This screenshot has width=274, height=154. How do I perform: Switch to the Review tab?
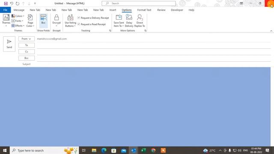161,10
